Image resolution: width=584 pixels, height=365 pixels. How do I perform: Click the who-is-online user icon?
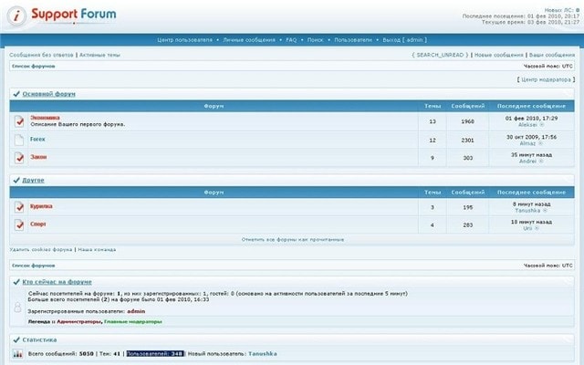tap(17, 308)
